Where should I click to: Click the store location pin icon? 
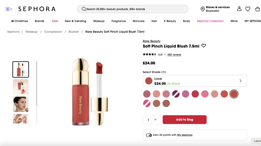203,9
